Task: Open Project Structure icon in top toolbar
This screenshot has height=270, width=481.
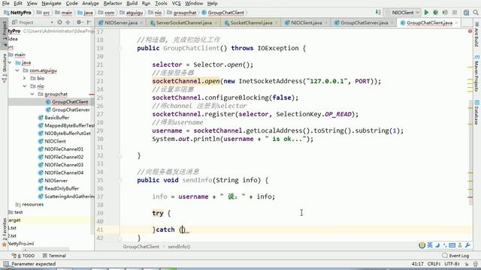Action: pyautogui.click(x=466, y=13)
